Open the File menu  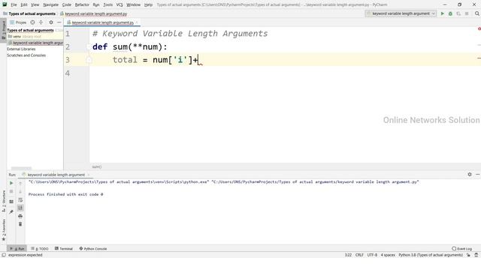(14, 5)
